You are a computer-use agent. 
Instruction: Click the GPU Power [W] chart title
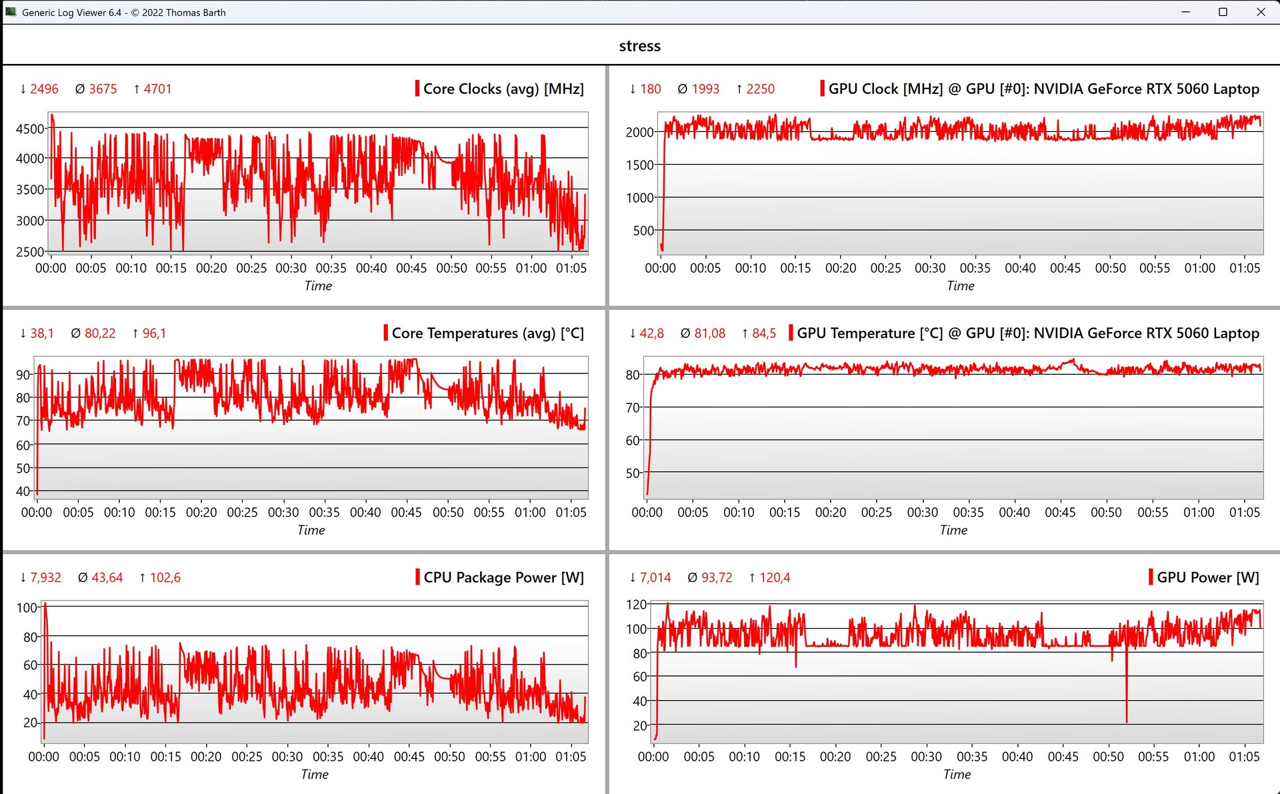click(1207, 577)
